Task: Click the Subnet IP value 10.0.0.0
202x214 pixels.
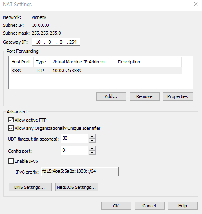Action: click(40, 25)
